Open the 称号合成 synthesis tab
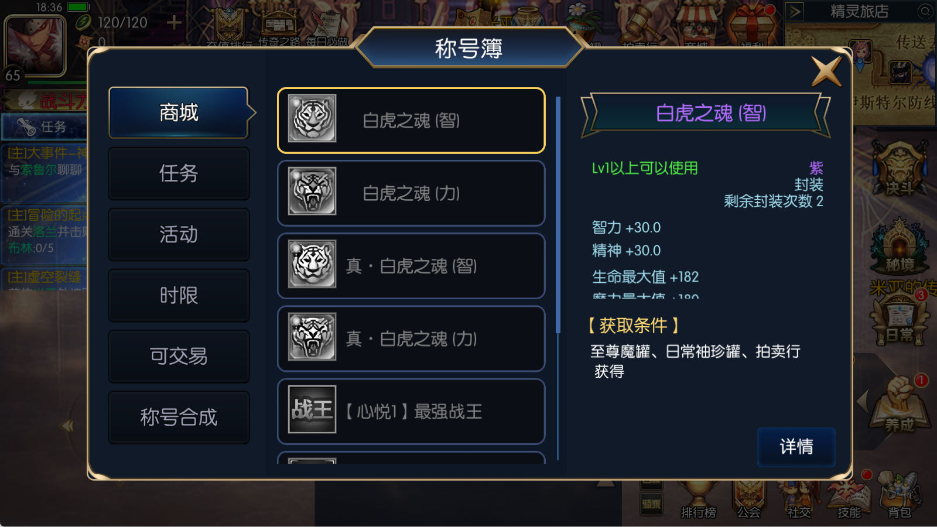Image resolution: width=937 pixels, height=527 pixels. (x=179, y=417)
